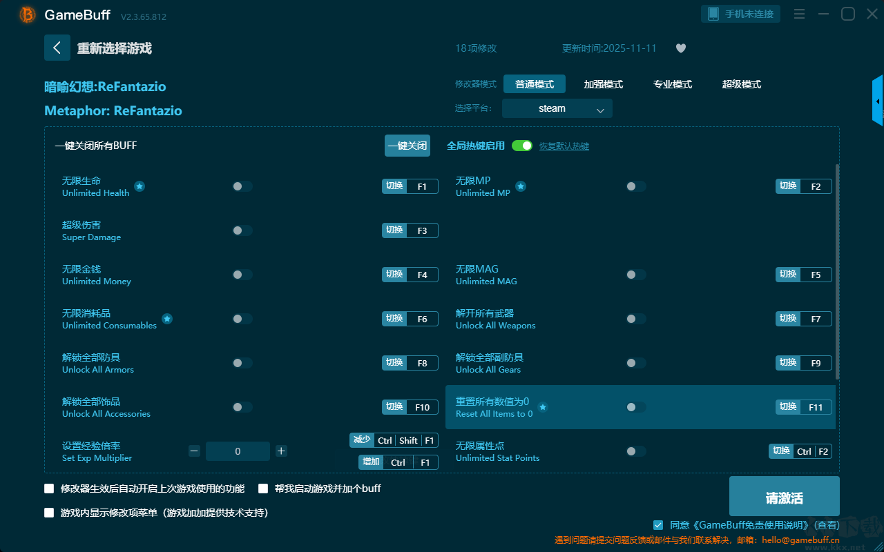Disable the global hotkey toggle
884x552 pixels.
522,146
